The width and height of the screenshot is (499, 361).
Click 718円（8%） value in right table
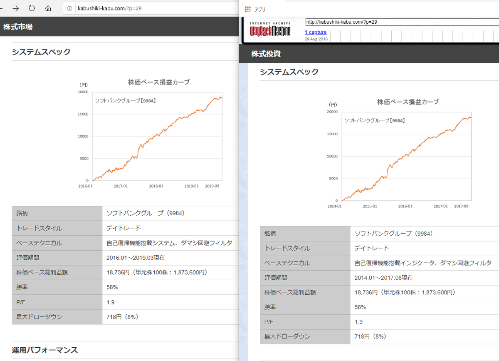click(371, 337)
